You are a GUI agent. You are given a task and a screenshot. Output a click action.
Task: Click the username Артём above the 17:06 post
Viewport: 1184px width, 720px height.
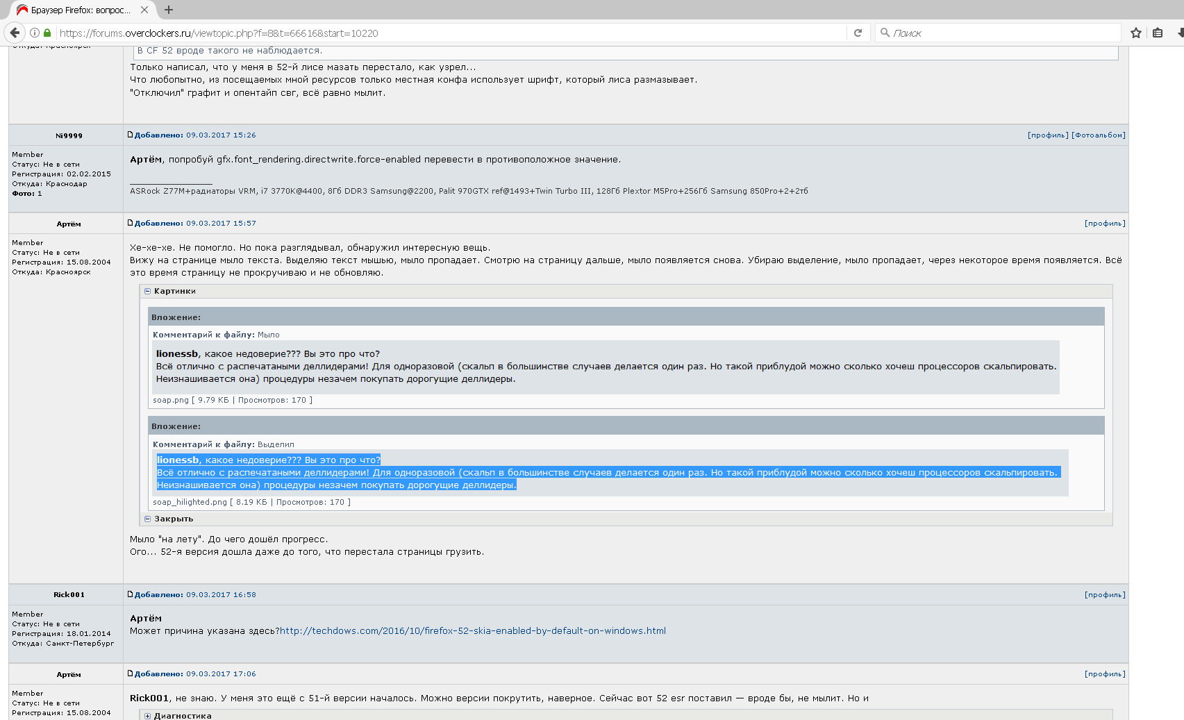(69, 675)
